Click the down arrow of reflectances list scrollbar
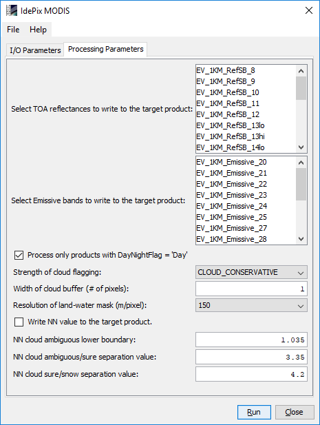 point(301,147)
